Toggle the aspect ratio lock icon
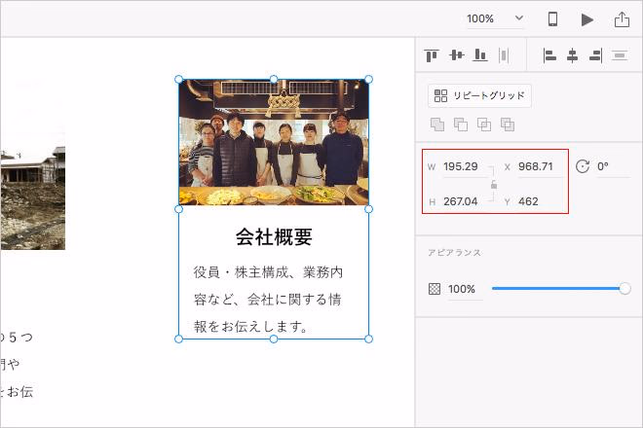The width and height of the screenshot is (643, 428). [494, 184]
